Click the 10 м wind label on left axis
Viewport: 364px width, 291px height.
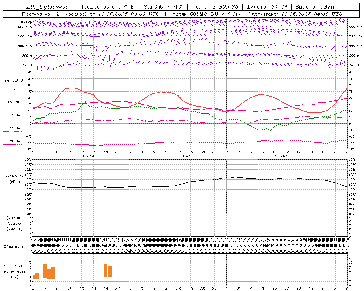tap(27, 65)
